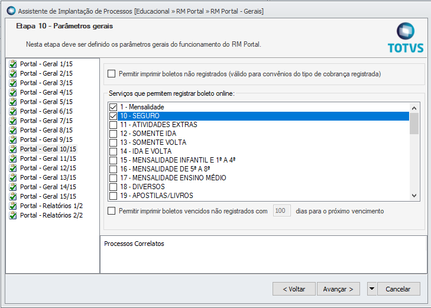
Task: Click the checkmark icon beside Portal - Geral 14/15
Action: pyautogui.click(x=12, y=187)
